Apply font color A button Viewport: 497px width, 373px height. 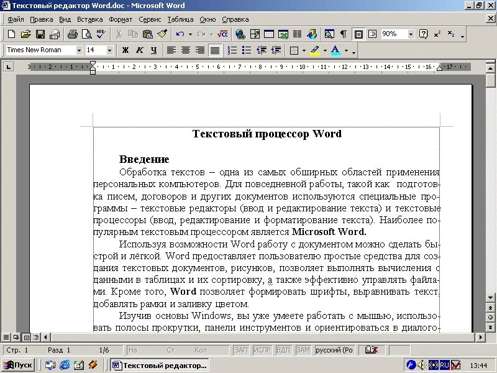pos(335,50)
